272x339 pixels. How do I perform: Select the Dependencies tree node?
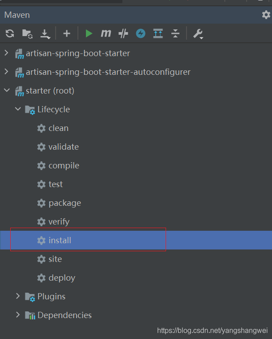point(64,315)
